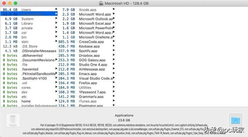Select Visual Studio Code row
The height and width of the screenshot is (137, 248).
pos(86,78)
